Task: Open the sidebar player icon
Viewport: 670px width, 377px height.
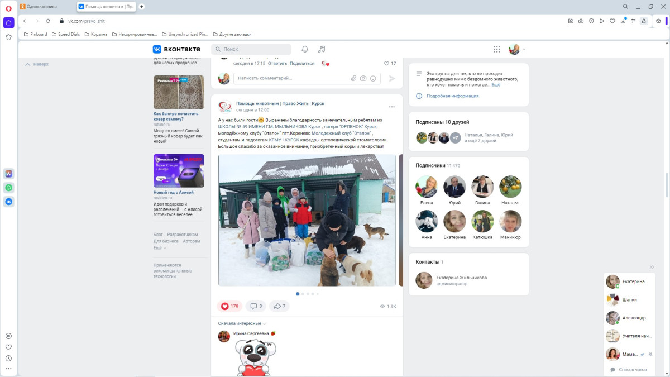Action: [x=8, y=336]
